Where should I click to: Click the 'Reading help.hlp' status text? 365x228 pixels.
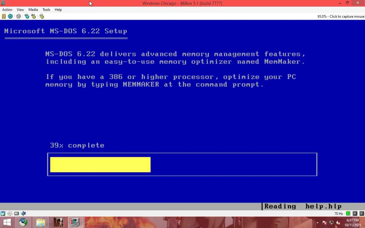pyautogui.click(x=303, y=206)
